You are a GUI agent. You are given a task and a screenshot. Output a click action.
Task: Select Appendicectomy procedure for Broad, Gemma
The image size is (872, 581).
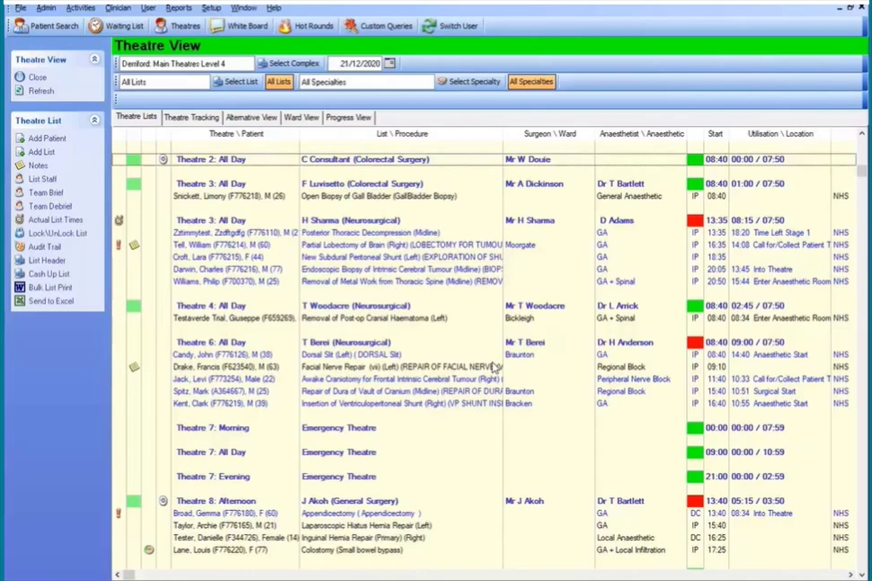click(x=360, y=514)
